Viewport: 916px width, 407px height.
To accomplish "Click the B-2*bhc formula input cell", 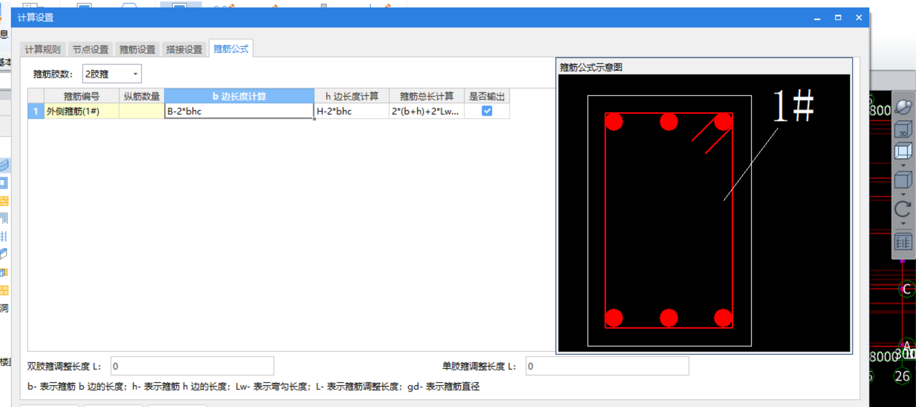I will [x=239, y=111].
